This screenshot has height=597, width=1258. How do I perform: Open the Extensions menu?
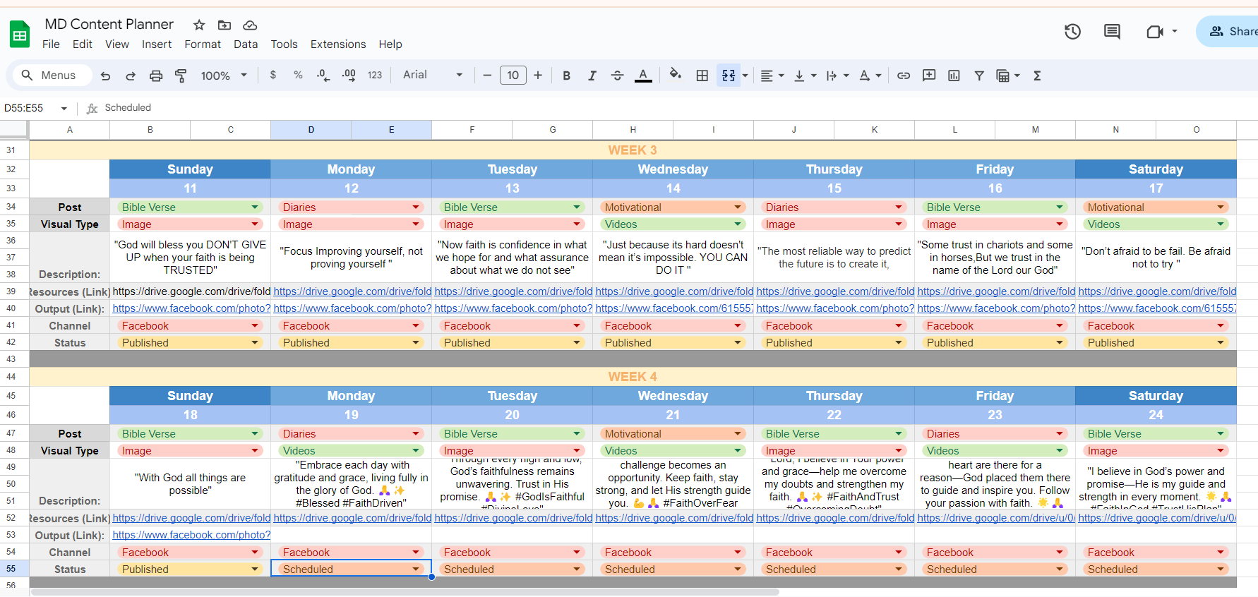click(x=338, y=44)
